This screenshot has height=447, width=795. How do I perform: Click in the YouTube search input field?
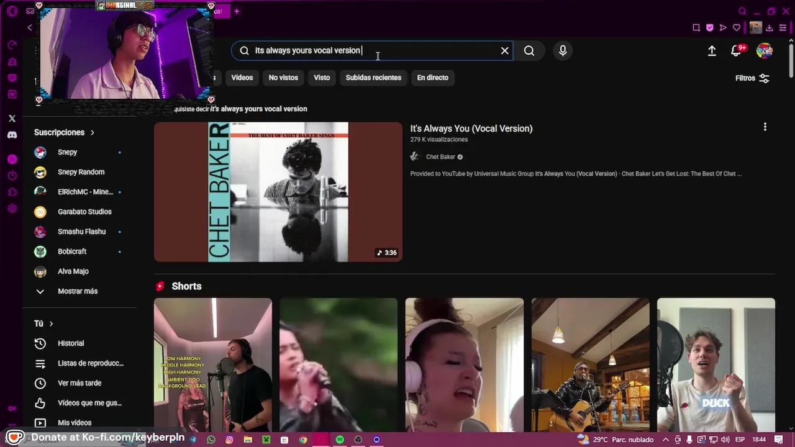(373, 51)
